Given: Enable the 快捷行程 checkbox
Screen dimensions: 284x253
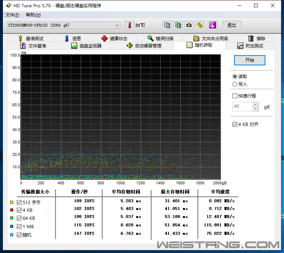Looking at the screenshot, I should (235, 96).
